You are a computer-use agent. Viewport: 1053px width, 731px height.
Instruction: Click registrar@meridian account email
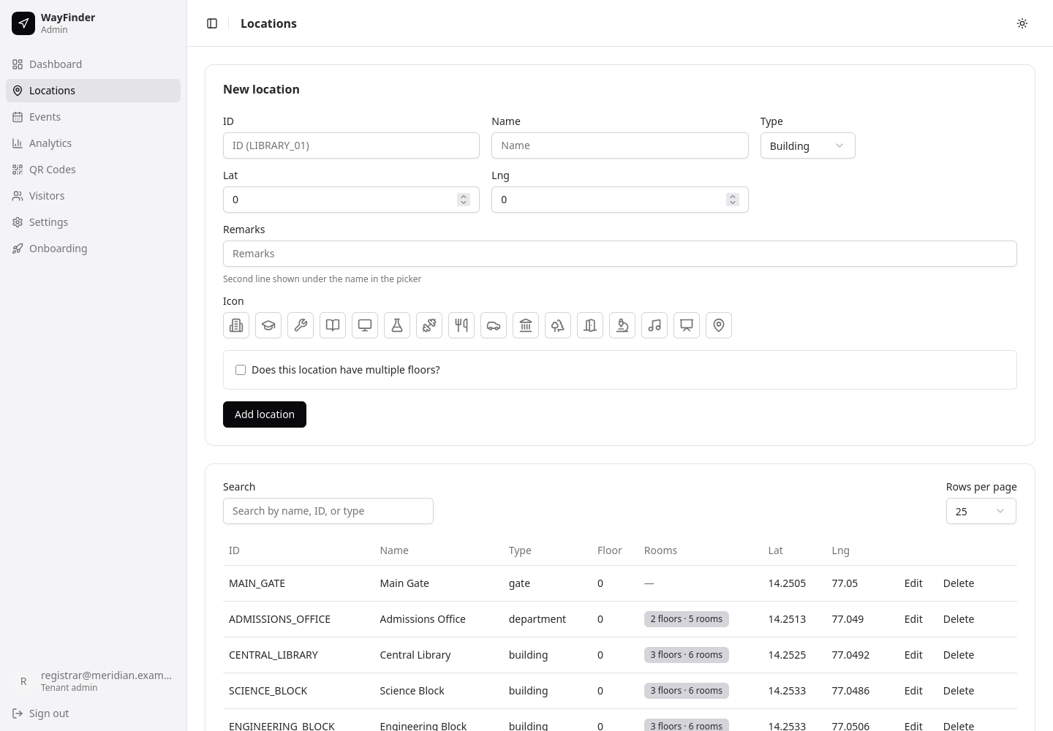tap(107, 675)
